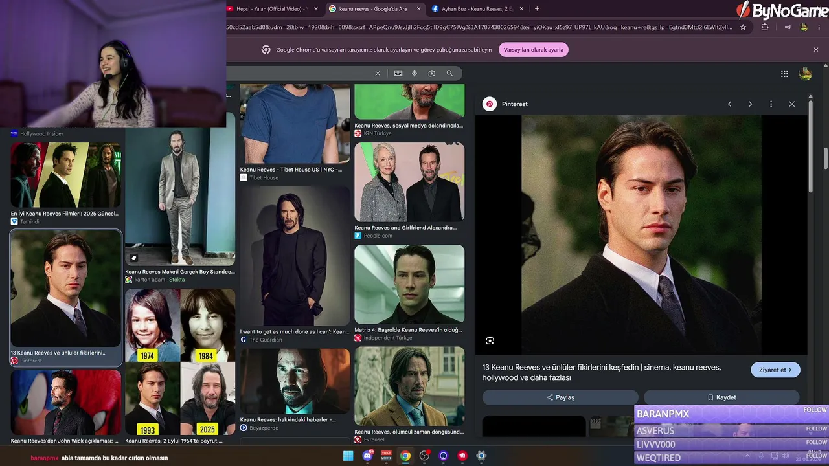Click the 'People.com' source label
This screenshot has height=466, width=829.
tap(378, 236)
